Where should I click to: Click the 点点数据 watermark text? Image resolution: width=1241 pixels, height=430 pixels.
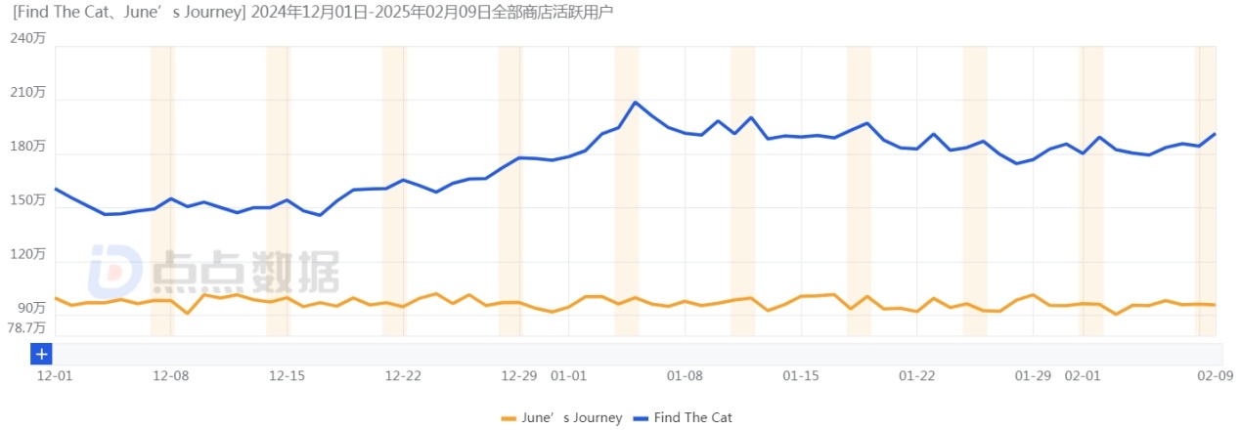click(x=247, y=271)
